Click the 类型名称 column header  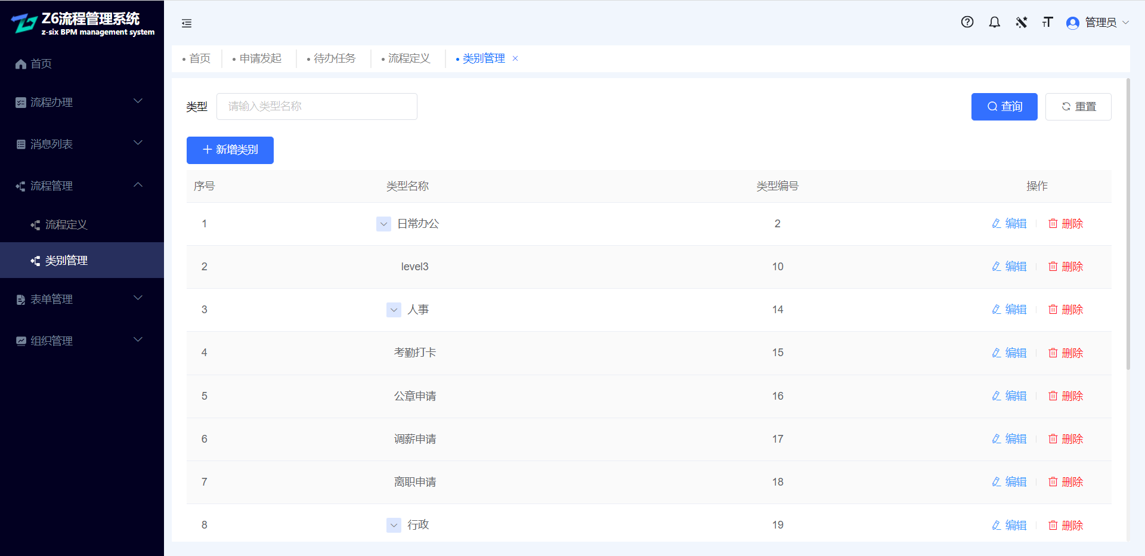(x=408, y=186)
